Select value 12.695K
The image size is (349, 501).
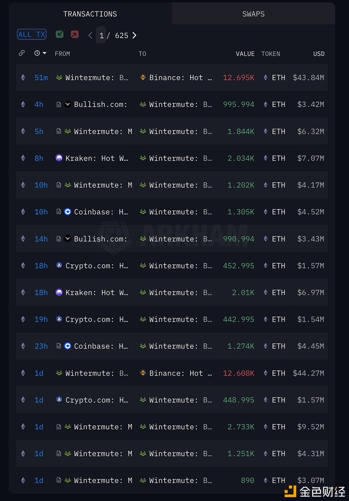click(239, 78)
